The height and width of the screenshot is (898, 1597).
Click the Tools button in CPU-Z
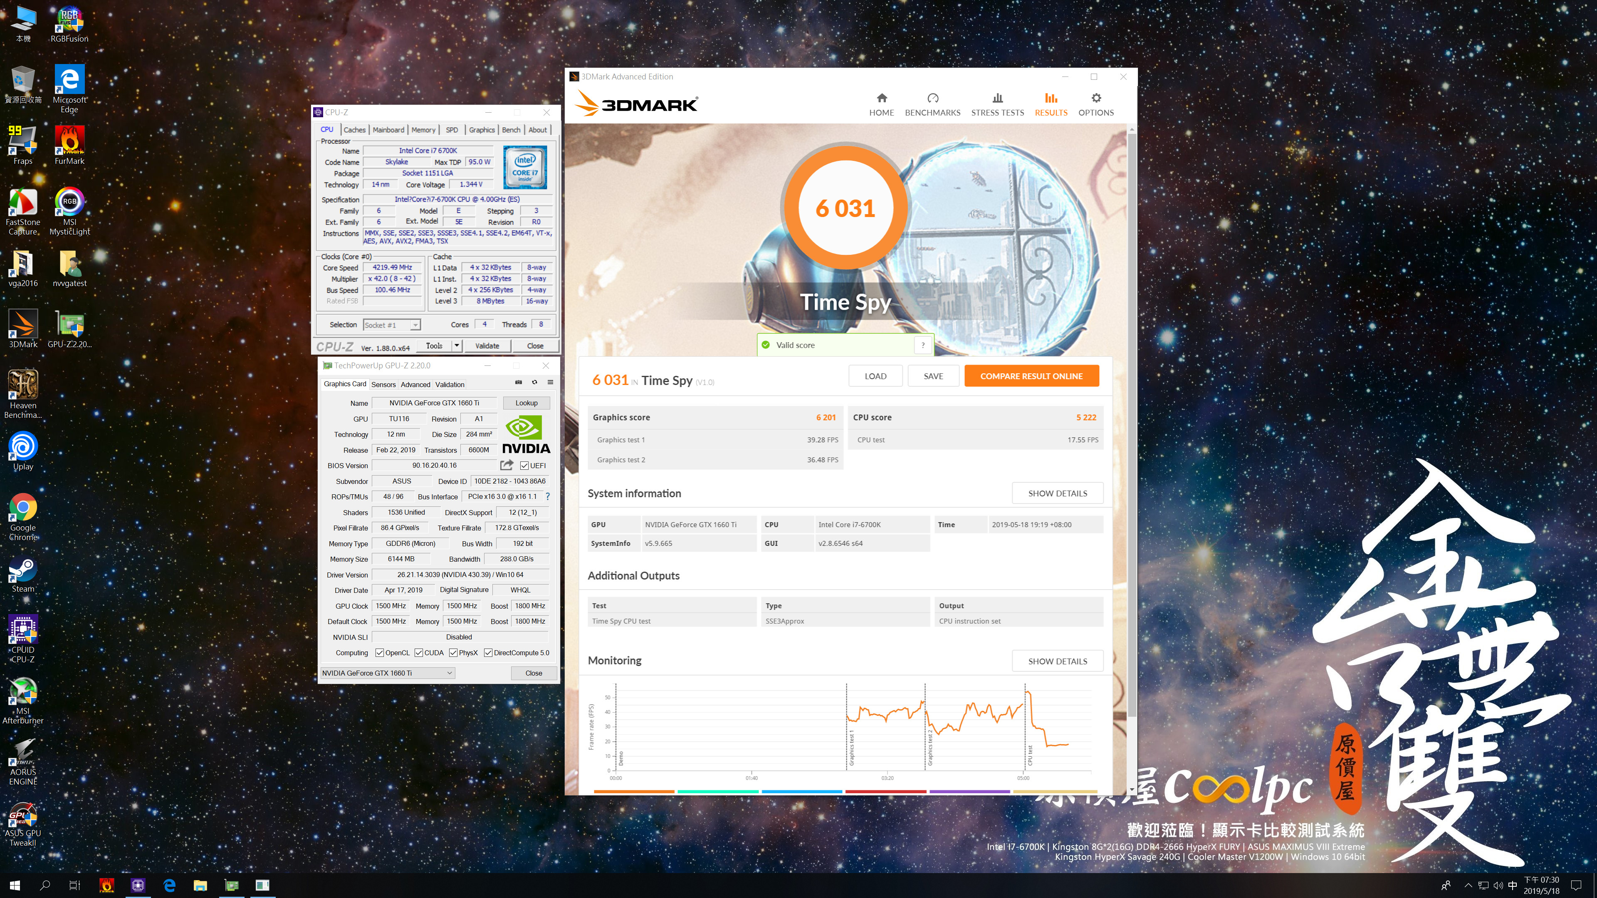click(434, 346)
